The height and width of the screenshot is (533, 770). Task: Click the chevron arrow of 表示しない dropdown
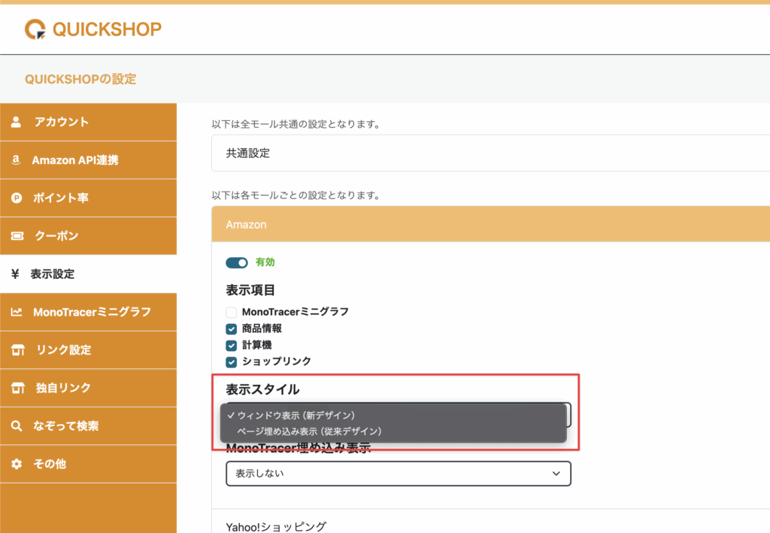556,474
